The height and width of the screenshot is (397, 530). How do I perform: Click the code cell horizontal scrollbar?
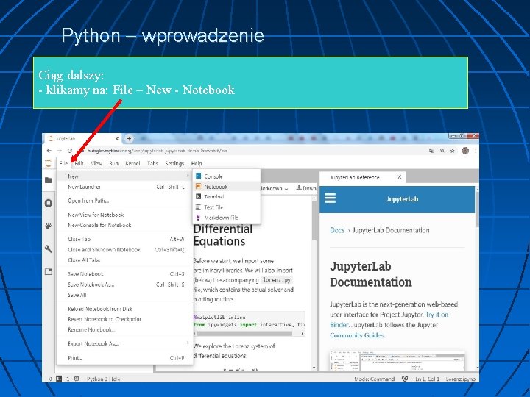coord(245,333)
